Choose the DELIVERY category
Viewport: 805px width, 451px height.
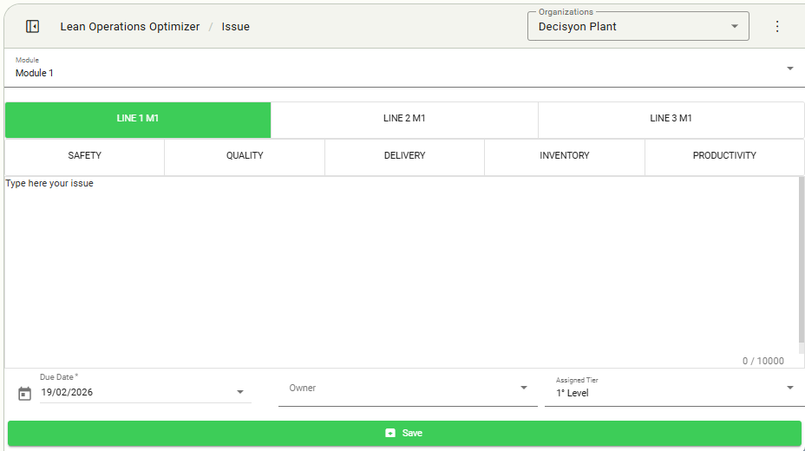pyautogui.click(x=404, y=156)
